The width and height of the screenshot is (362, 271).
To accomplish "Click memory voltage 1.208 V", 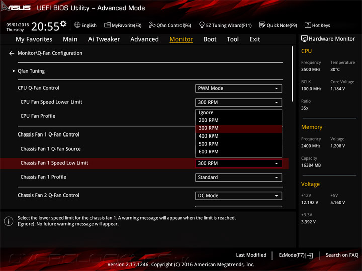I will [337, 146].
